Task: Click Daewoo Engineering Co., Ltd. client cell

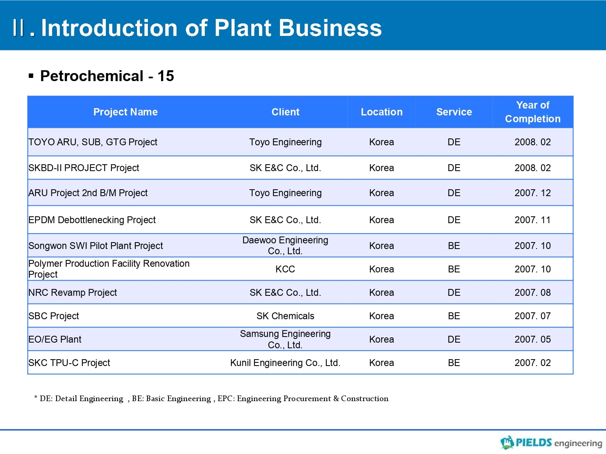Action: [x=285, y=245]
